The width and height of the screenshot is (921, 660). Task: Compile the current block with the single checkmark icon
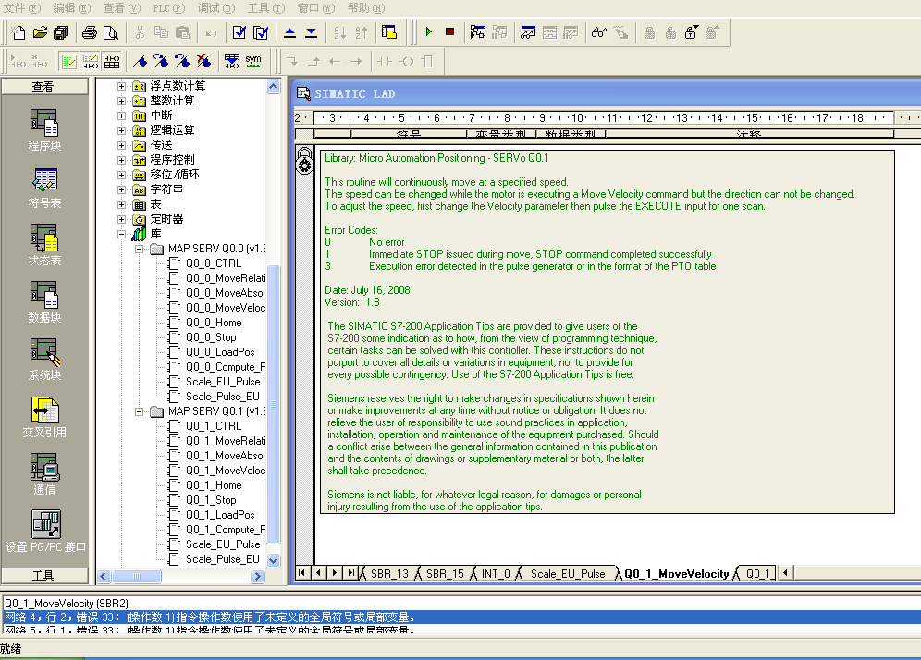pyautogui.click(x=239, y=33)
